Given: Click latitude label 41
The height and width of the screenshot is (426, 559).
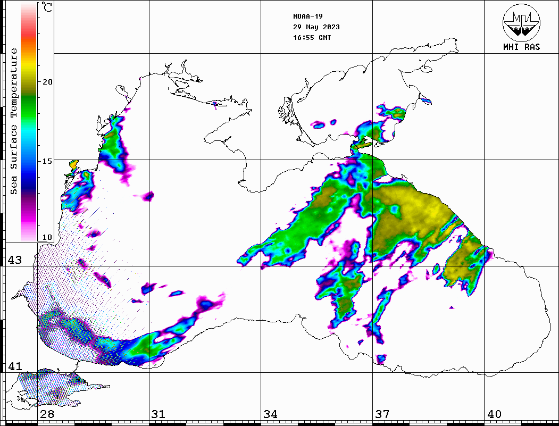Looking at the screenshot, I should (15, 366).
